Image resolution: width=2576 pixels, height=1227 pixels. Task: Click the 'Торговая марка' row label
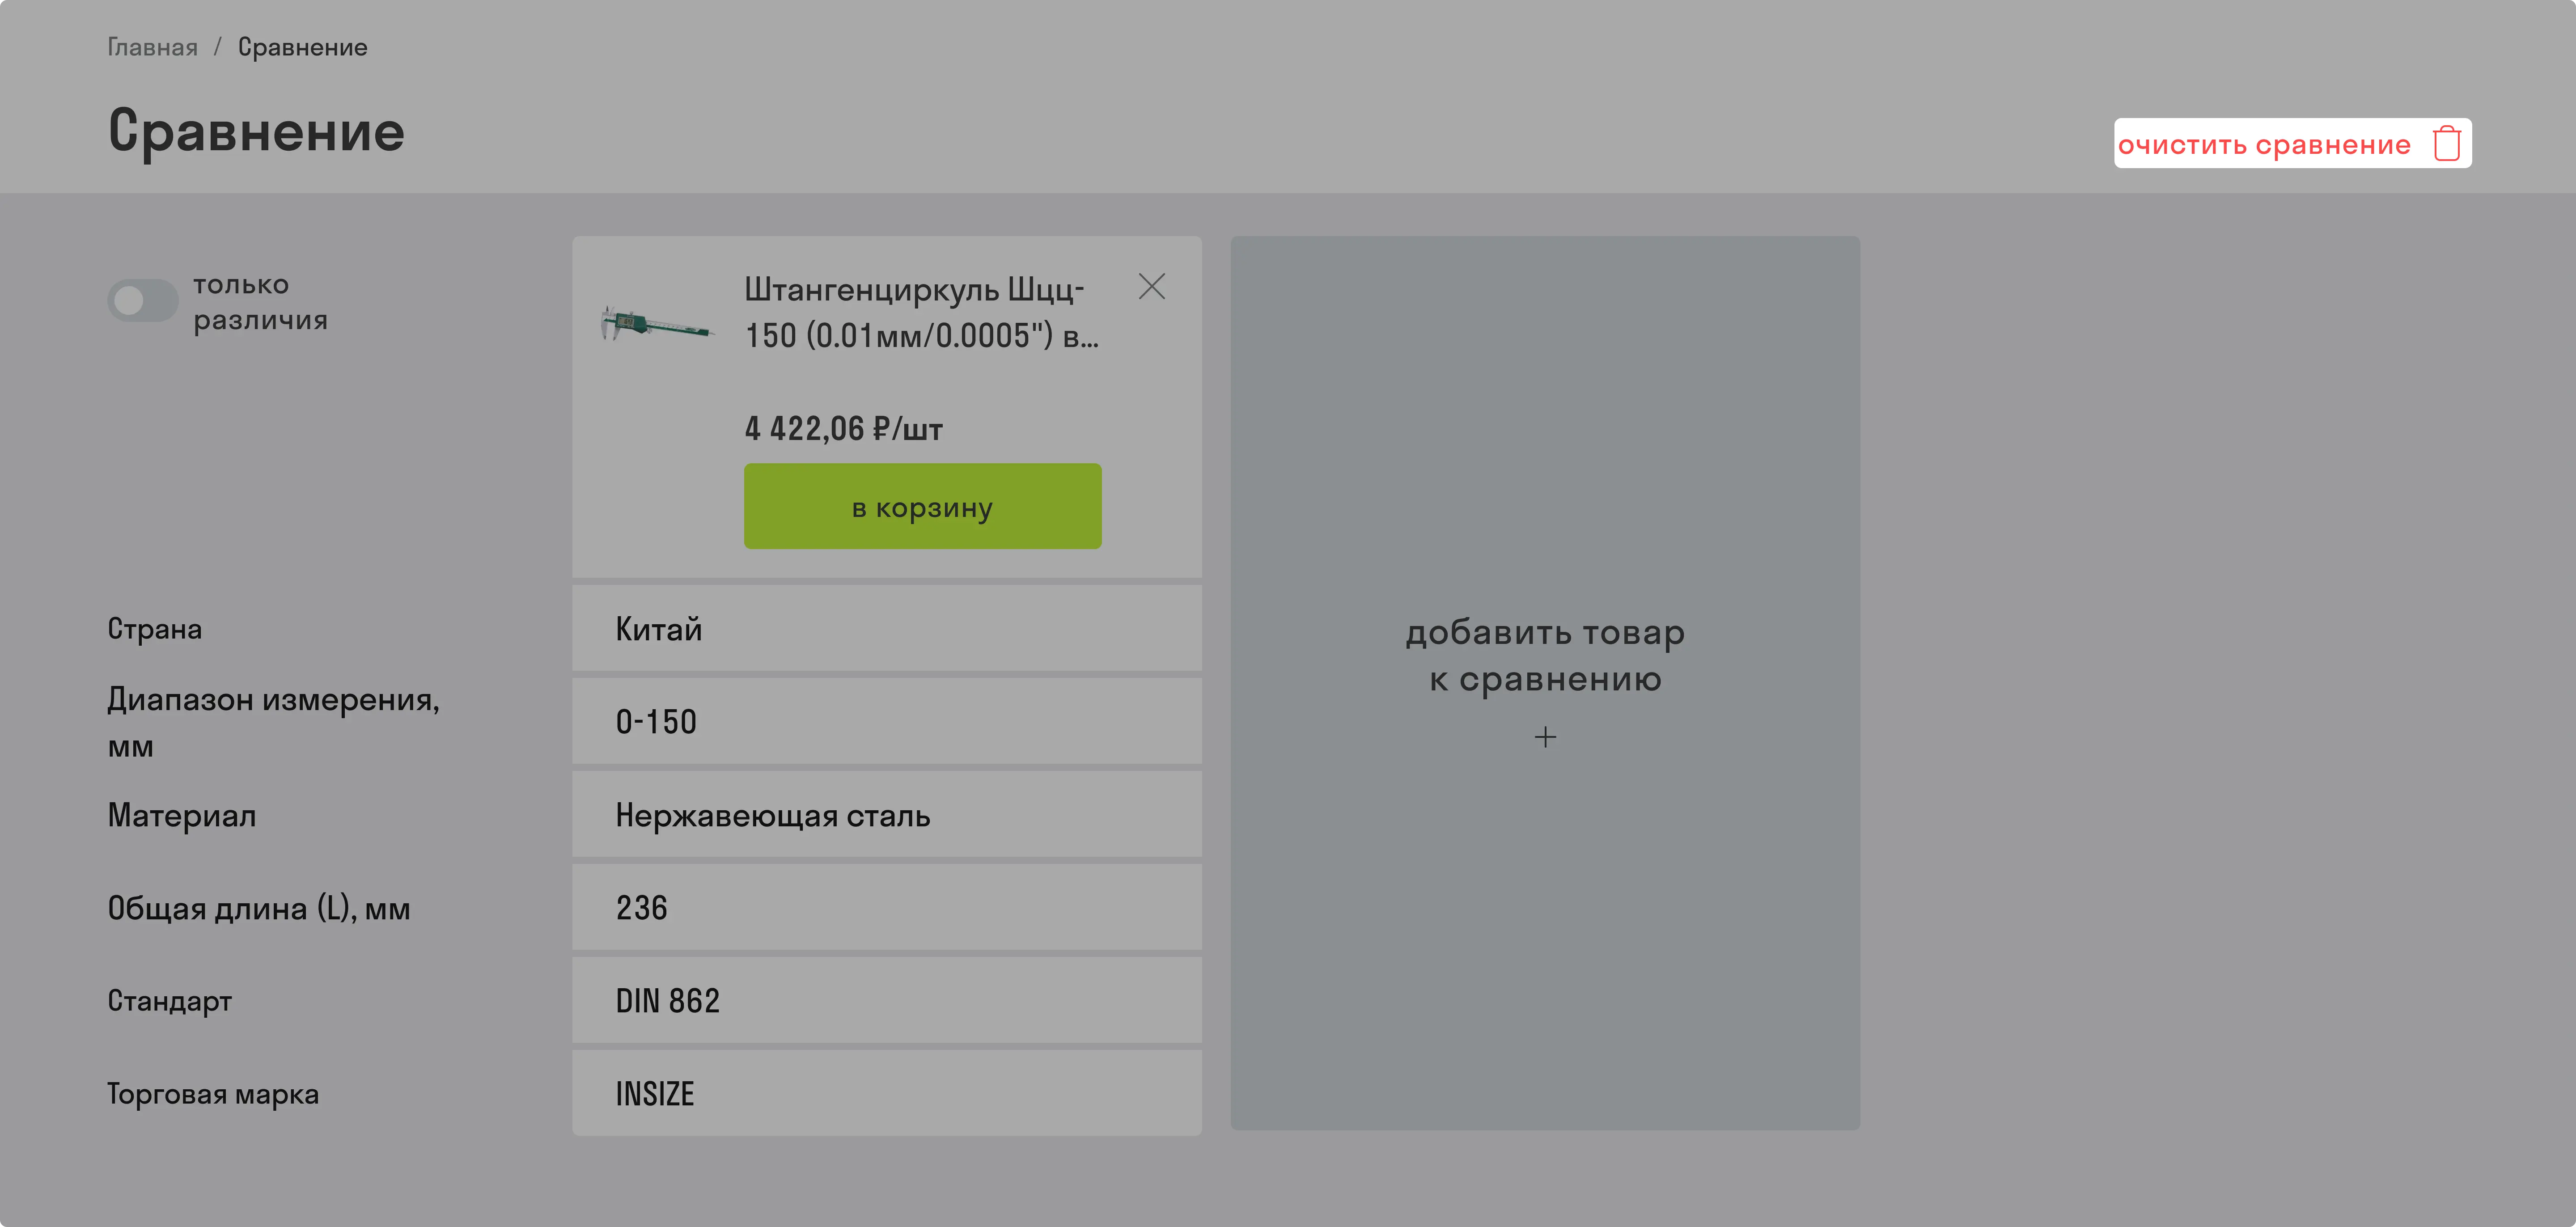213,1094
